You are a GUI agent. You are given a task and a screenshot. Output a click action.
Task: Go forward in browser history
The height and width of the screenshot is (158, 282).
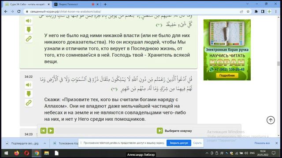(x=12, y=11)
